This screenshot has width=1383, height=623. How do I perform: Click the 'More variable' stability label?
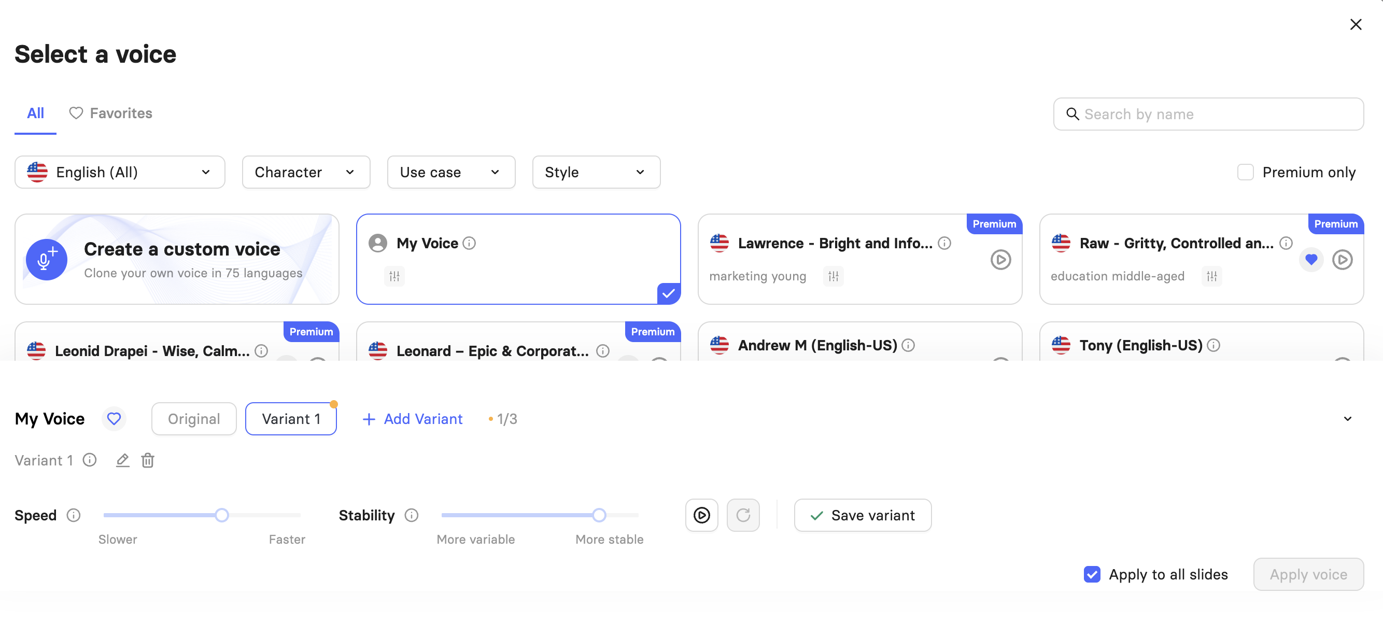pos(476,540)
